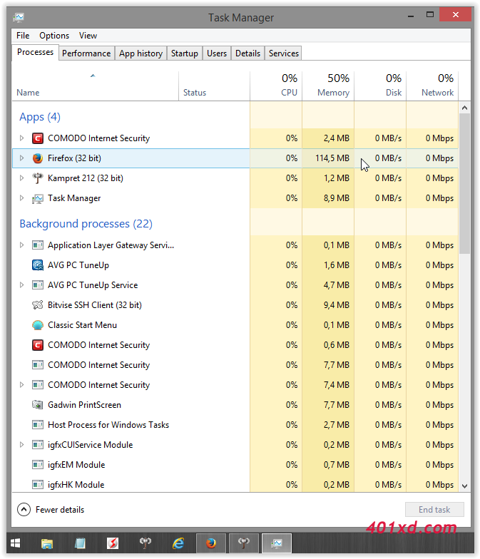Click the COMODO Internet Security app icon under Apps
The height and width of the screenshot is (559, 480).
click(x=37, y=138)
